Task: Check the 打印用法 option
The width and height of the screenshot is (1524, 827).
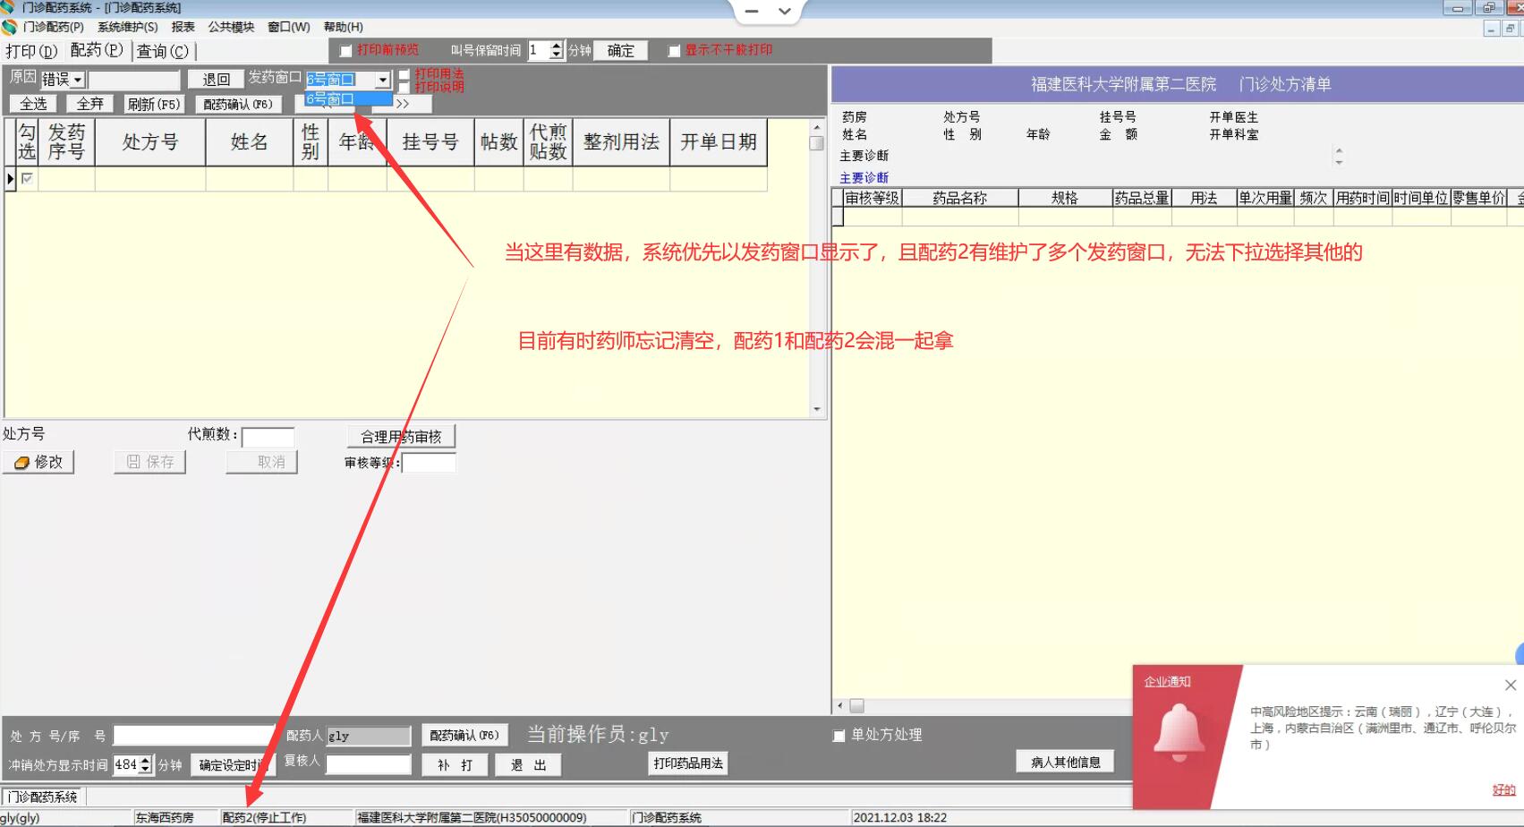Action: point(404,74)
